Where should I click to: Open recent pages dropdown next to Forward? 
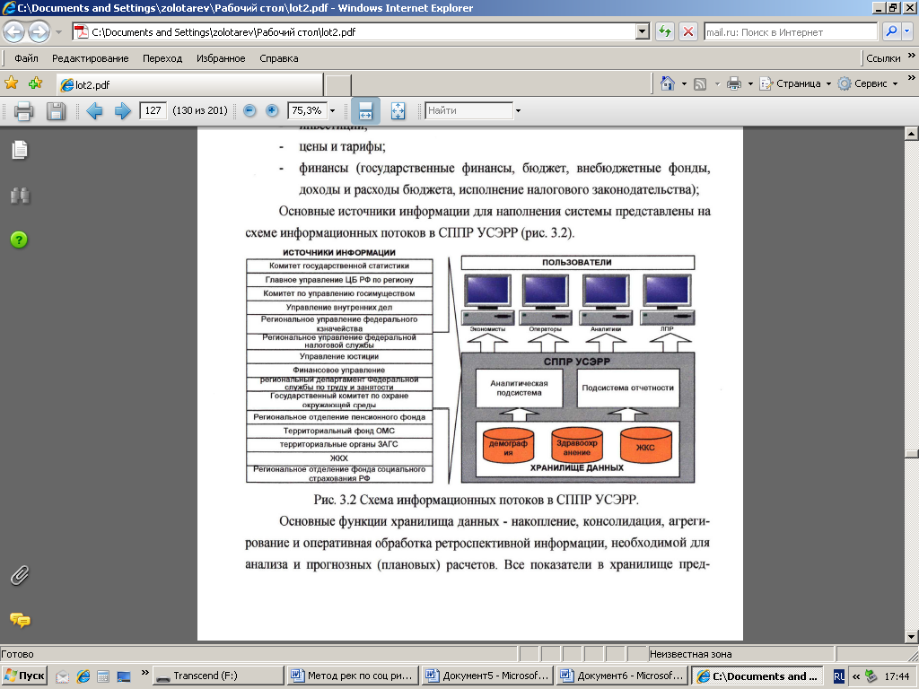coord(58,32)
